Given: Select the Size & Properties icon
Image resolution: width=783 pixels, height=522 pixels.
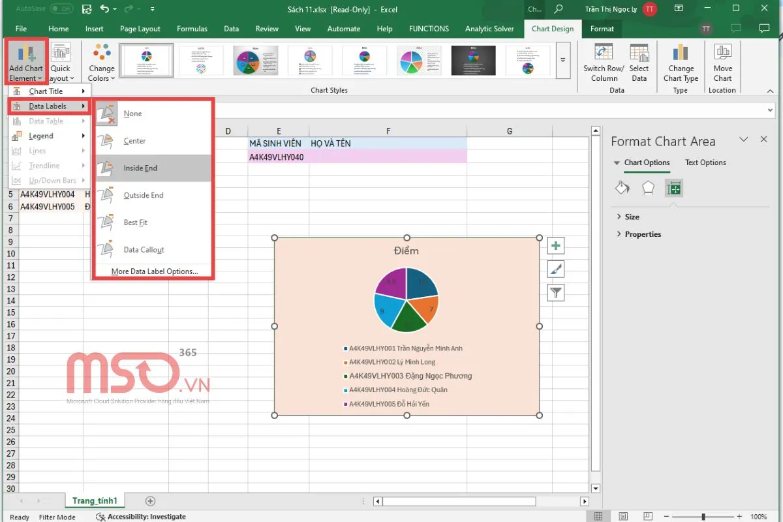Looking at the screenshot, I should (674, 188).
